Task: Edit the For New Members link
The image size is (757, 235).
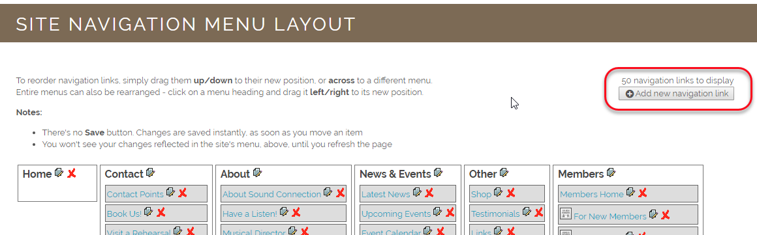Action: [x=653, y=214]
